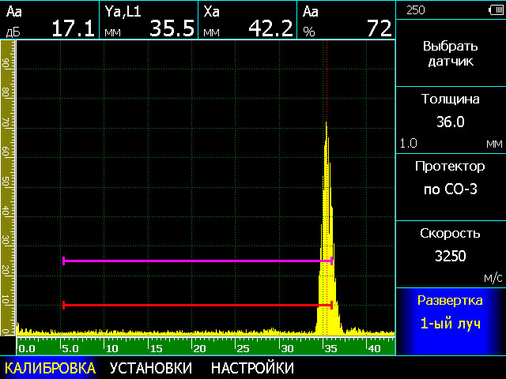Click the horizontal green distance scale
The image size is (506, 379).
(x=206, y=347)
